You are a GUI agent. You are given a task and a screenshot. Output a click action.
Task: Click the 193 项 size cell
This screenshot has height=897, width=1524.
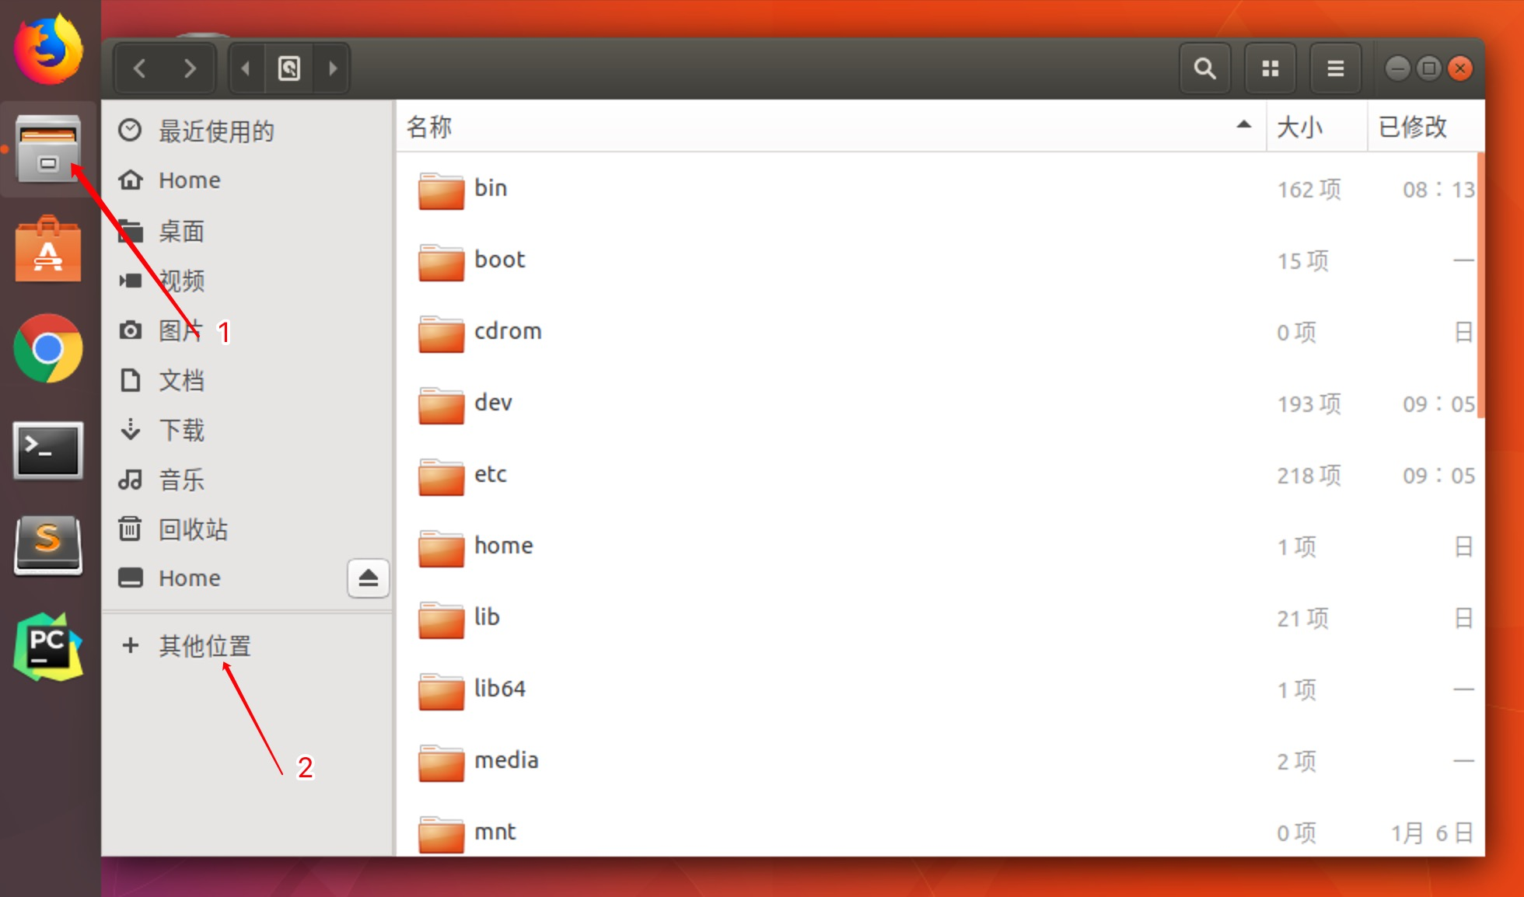[1309, 404]
